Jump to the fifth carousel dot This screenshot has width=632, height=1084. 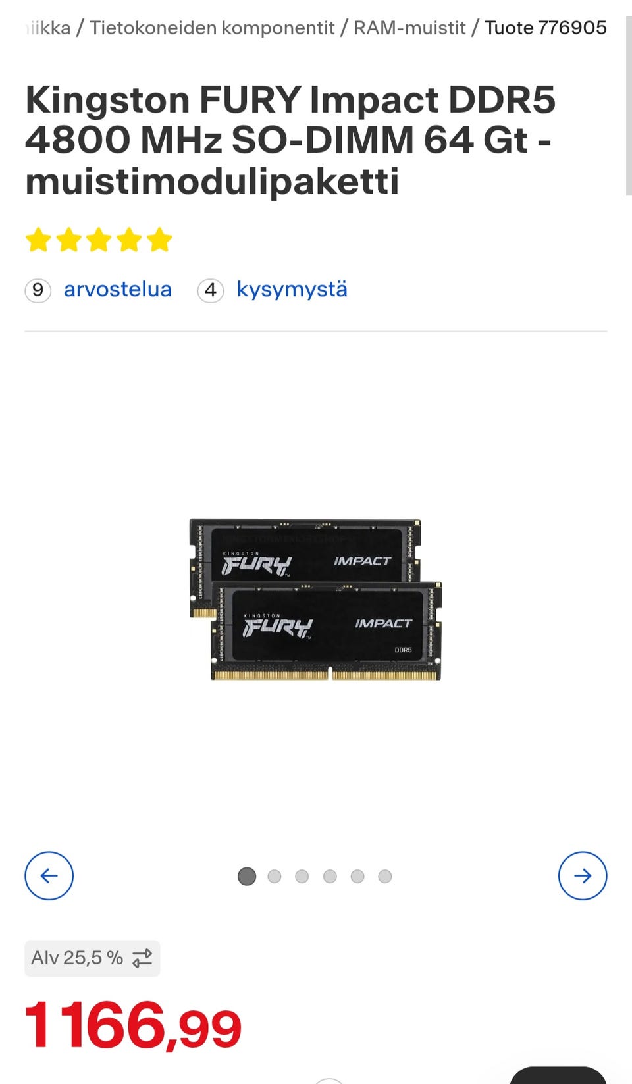[x=357, y=876]
